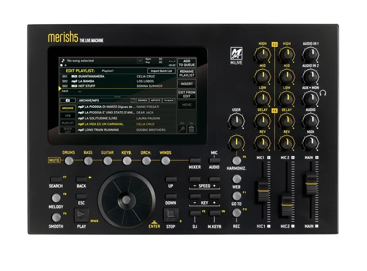Select the ARCHIVE source tab
Image resolution: width=367 pixels, height=271 pixels.
pos(67,108)
